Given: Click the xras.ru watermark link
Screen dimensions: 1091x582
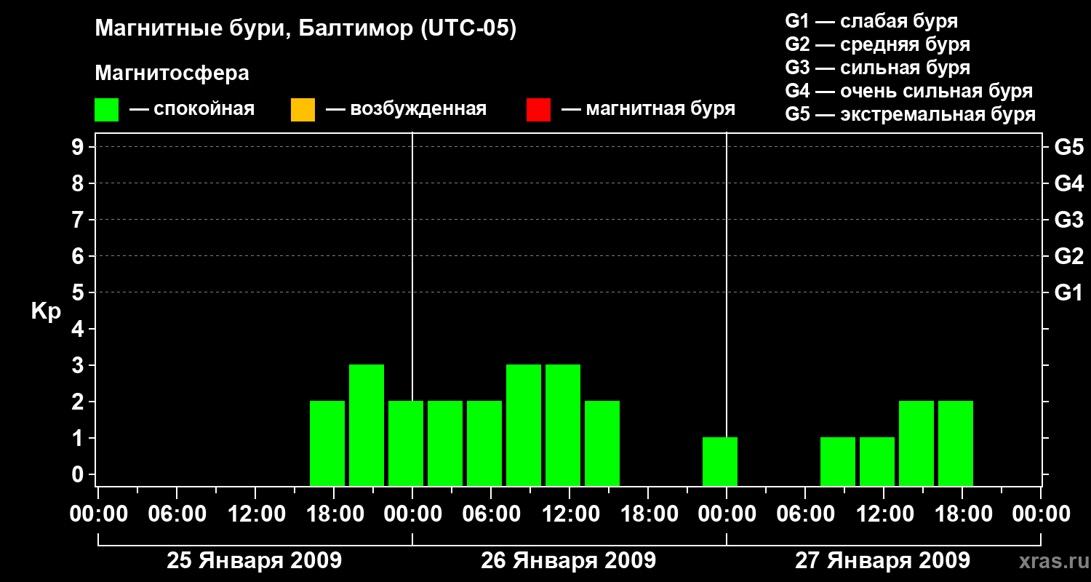Looking at the screenshot, I should (1050, 561).
